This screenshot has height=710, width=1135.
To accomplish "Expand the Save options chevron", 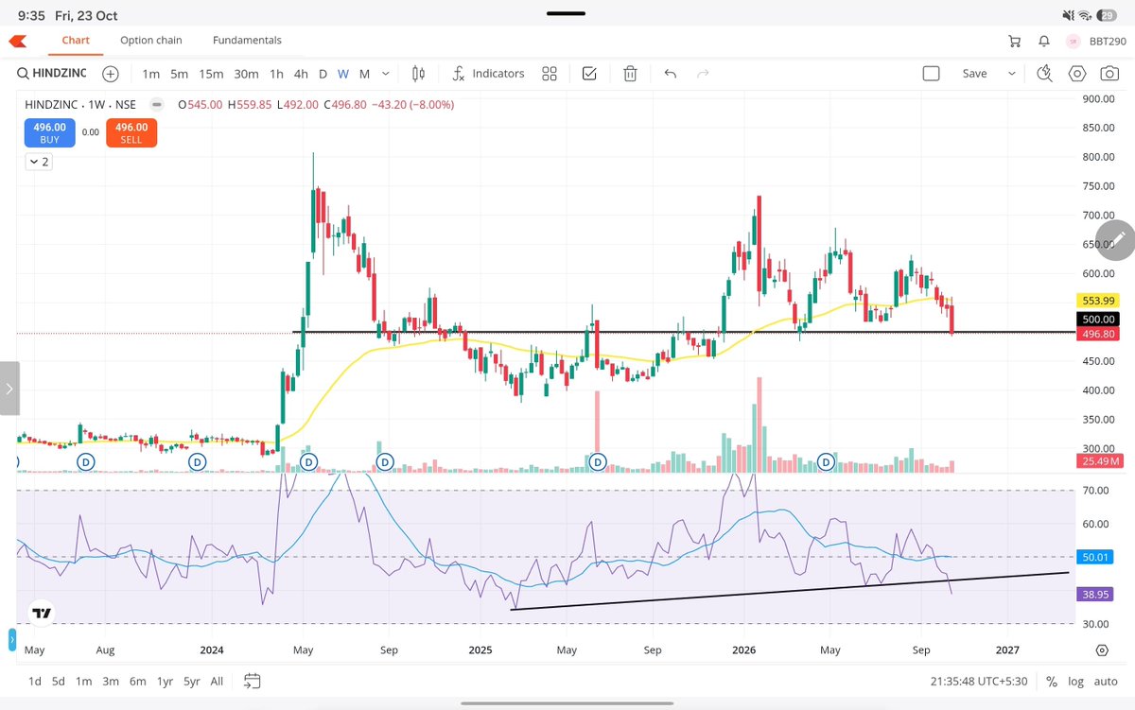I will pyautogui.click(x=1012, y=74).
